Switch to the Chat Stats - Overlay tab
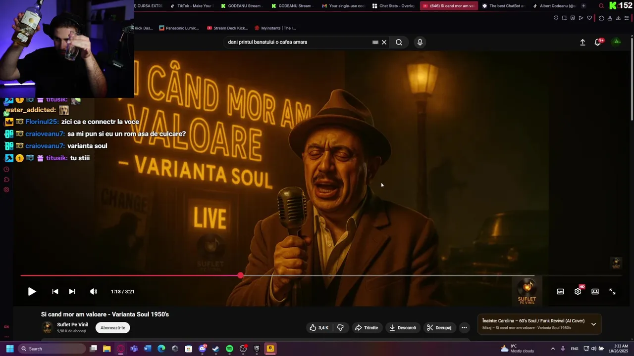 coord(394,6)
